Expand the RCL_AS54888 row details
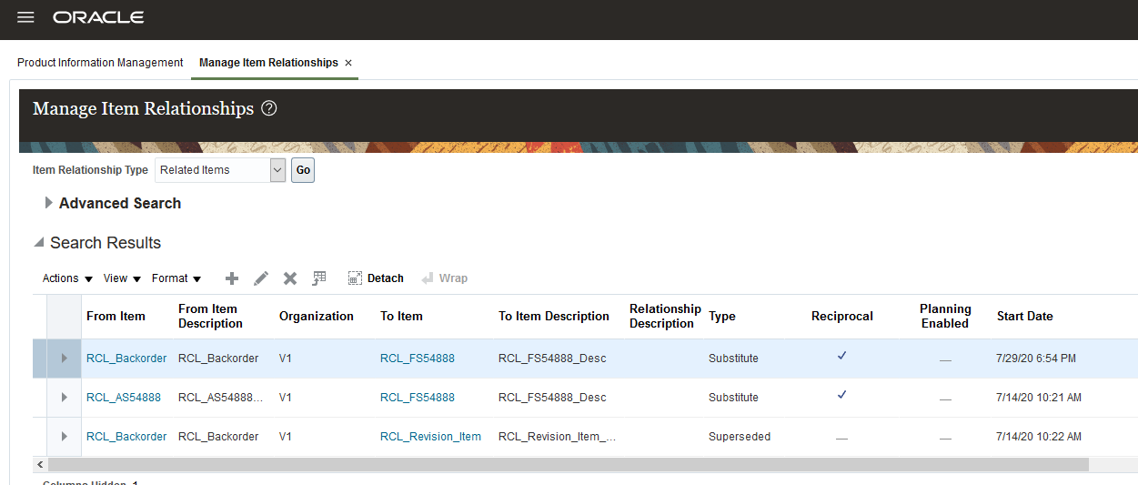This screenshot has width=1138, height=485. tap(64, 398)
